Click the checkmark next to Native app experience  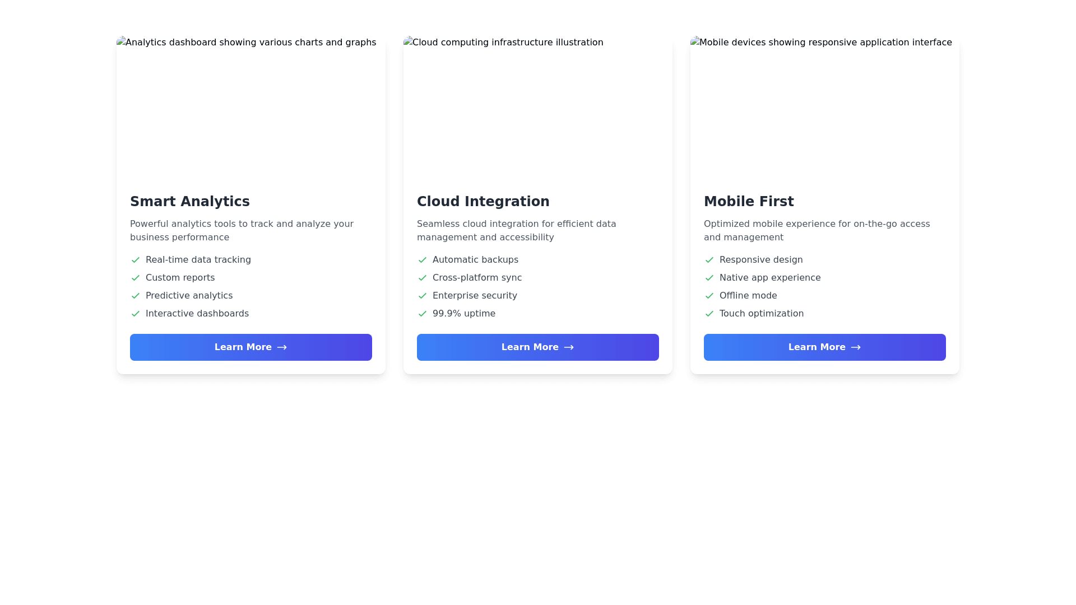click(709, 278)
